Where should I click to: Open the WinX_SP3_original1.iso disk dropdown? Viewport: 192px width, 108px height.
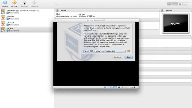[x=104, y=51]
